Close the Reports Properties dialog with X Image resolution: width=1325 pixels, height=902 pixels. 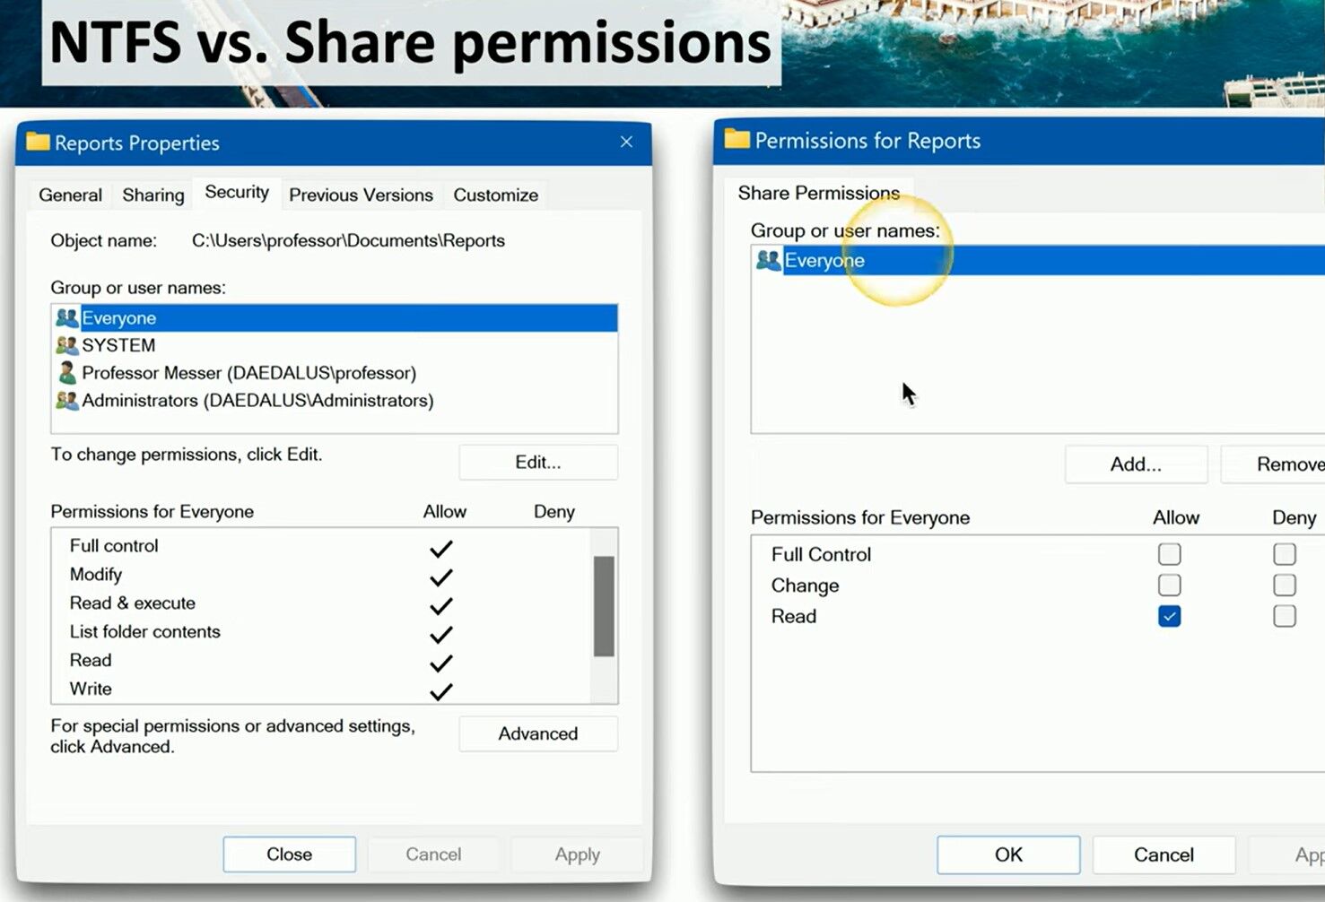pyautogui.click(x=626, y=143)
